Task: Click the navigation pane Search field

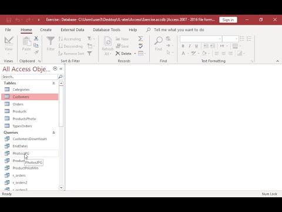Action: tap(29, 77)
